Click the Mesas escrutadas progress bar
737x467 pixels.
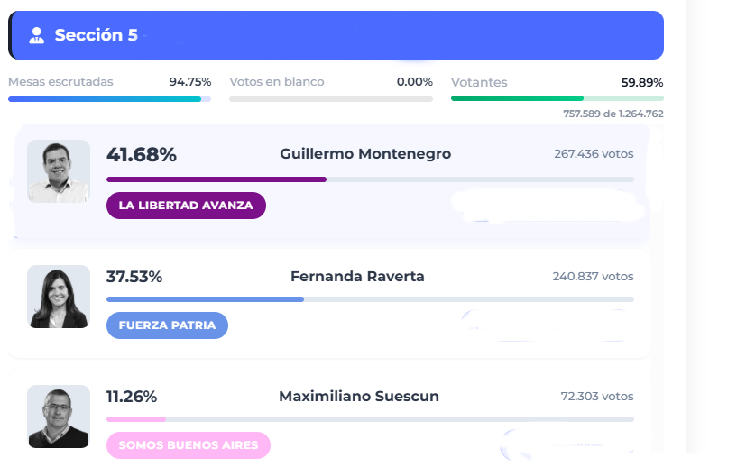(x=109, y=98)
